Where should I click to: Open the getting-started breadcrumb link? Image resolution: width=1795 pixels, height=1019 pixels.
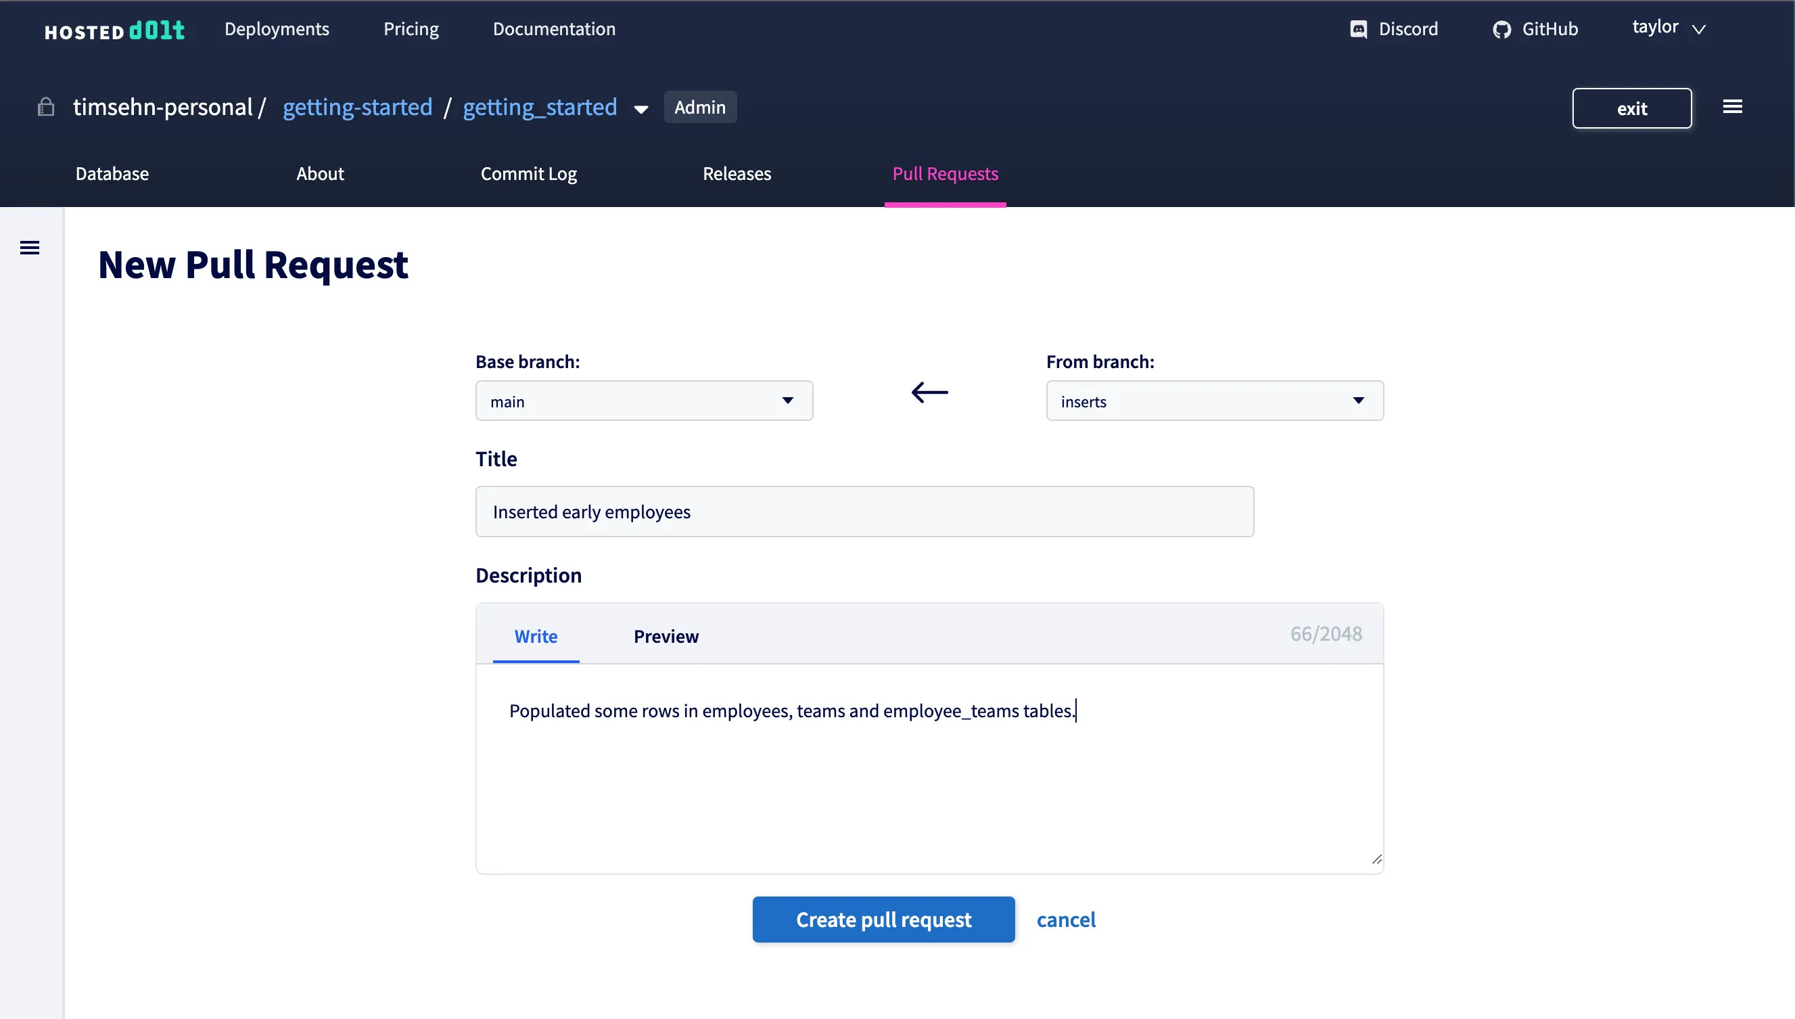358,106
